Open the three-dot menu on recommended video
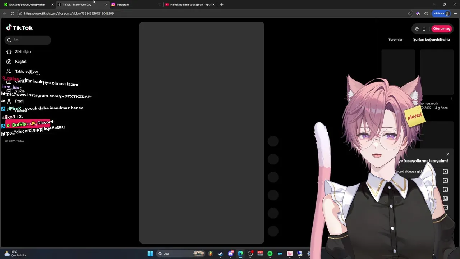Image resolution: width=460 pixels, height=259 pixels. tap(452, 99)
